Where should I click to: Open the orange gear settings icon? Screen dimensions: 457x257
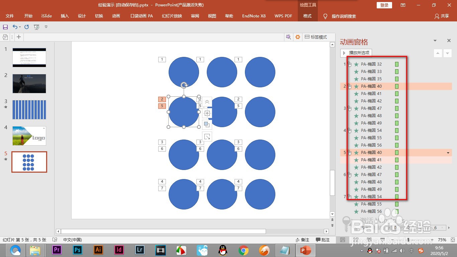click(297, 37)
